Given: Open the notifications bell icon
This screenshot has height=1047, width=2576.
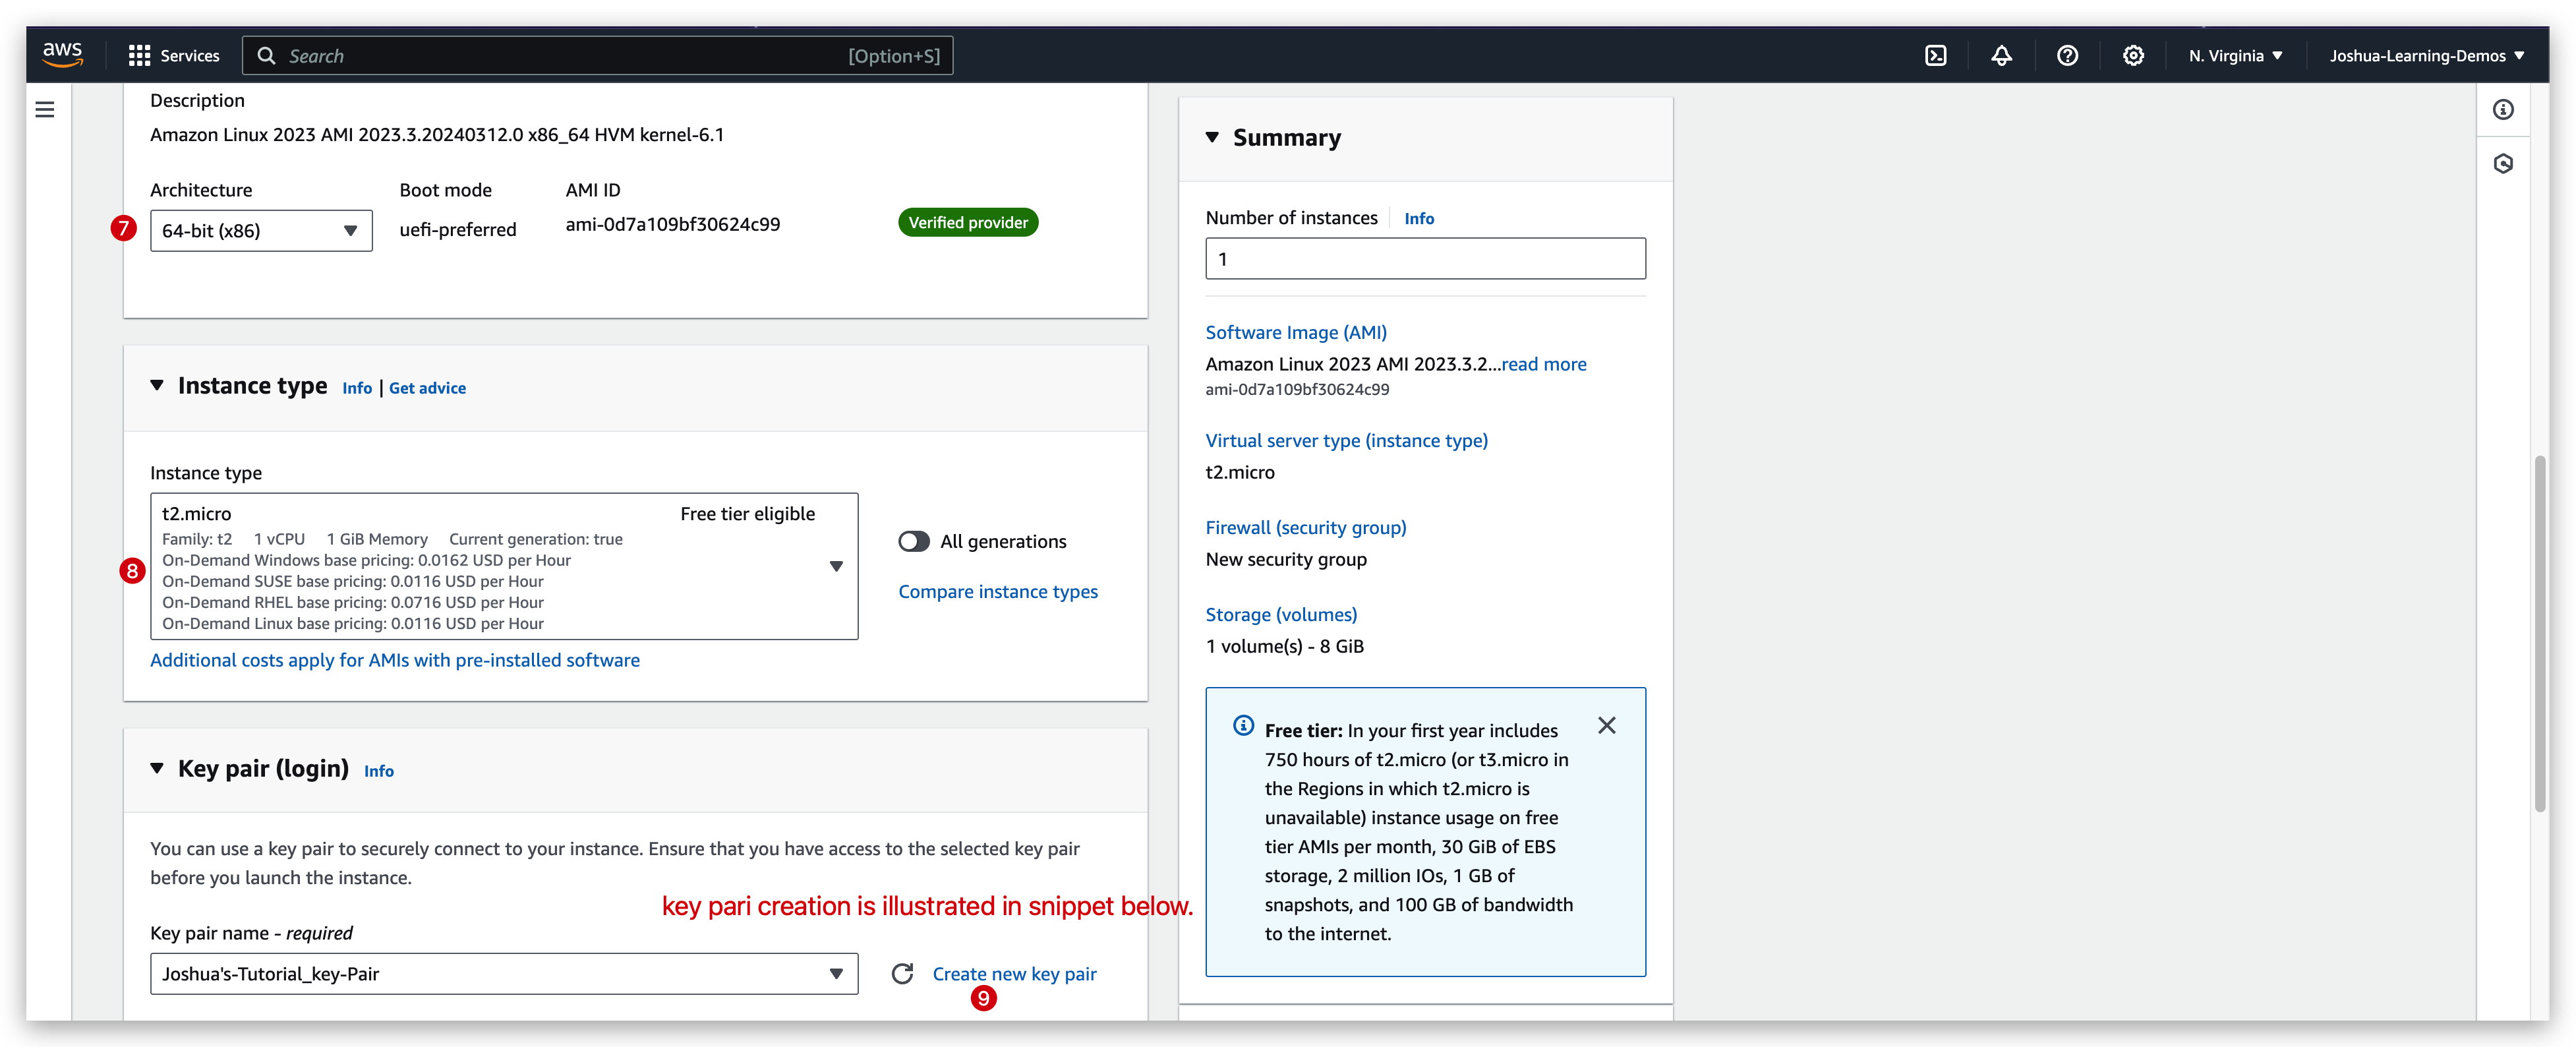Looking at the screenshot, I should (x=2000, y=55).
